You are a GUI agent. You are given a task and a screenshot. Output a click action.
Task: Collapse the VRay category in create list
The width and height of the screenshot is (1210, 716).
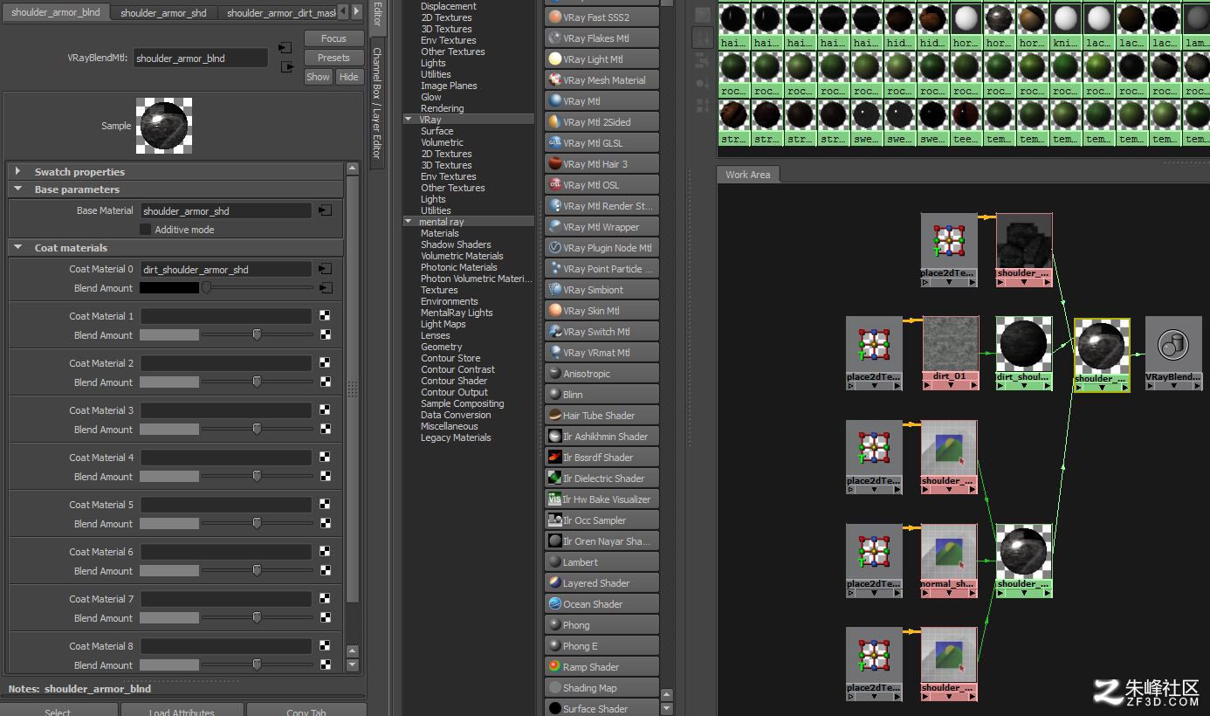click(x=408, y=120)
